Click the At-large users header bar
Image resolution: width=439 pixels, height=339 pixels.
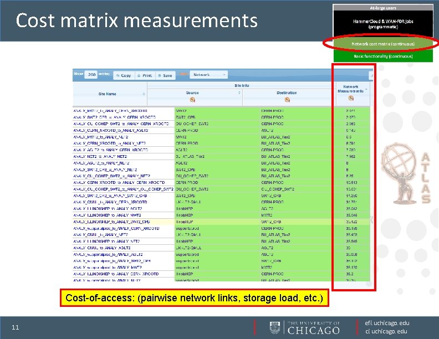pyautogui.click(x=383, y=8)
